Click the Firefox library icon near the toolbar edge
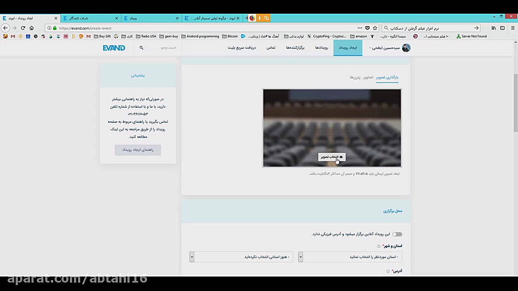The image size is (518, 291). (493, 28)
